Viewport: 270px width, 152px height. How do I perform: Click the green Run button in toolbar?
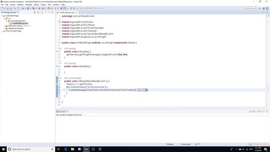(x=28, y=8)
